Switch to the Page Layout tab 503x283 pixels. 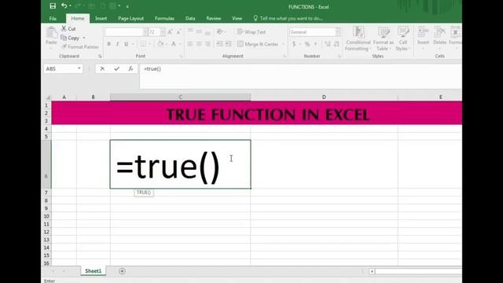130,18
